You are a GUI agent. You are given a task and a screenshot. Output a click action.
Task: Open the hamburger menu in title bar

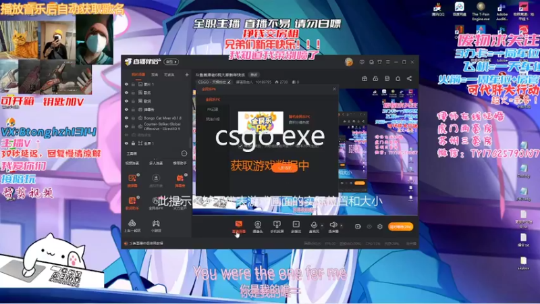tap(387, 62)
